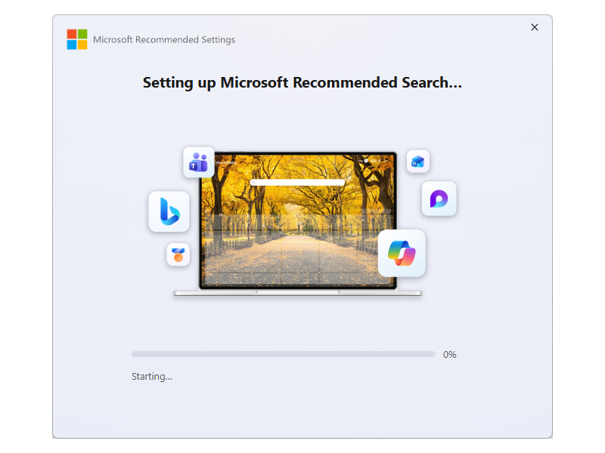Click the "Microsoft Recommended Settings" title
This screenshot has height=453, width=605.
coord(164,40)
